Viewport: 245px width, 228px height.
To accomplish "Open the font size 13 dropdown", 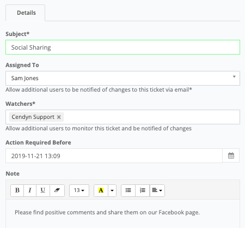I will pyautogui.click(x=79, y=190).
